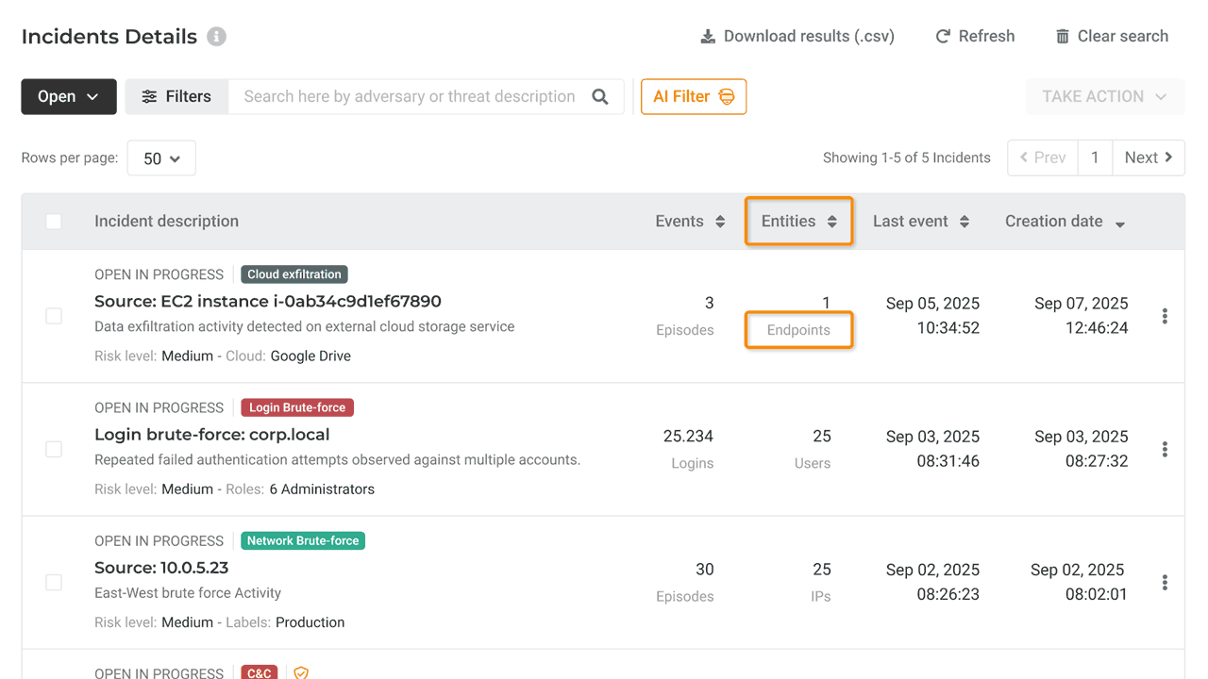Sort incidents by the Events column
The width and height of the screenshot is (1208, 679).
point(690,222)
